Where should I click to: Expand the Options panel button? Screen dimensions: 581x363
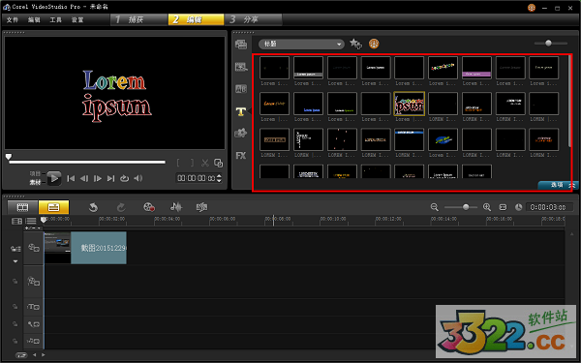coord(558,185)
